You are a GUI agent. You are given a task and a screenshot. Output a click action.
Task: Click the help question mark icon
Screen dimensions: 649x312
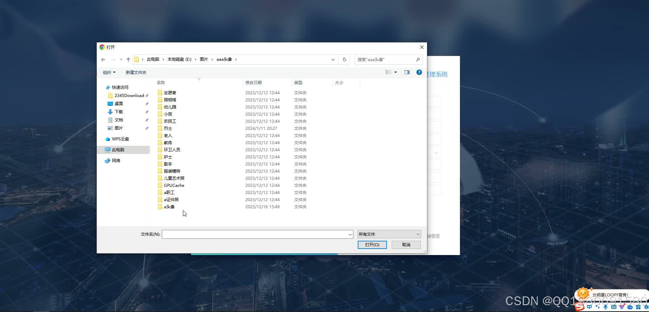click(x=419, y=72)
